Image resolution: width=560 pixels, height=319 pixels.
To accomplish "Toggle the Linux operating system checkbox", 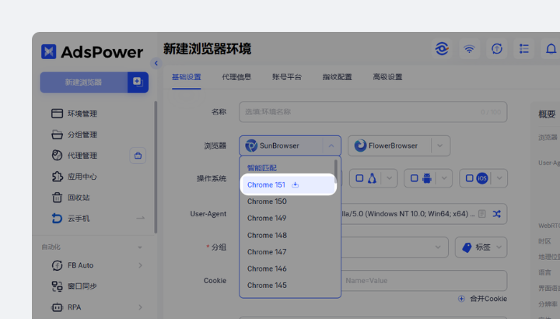I will [359, 178].
